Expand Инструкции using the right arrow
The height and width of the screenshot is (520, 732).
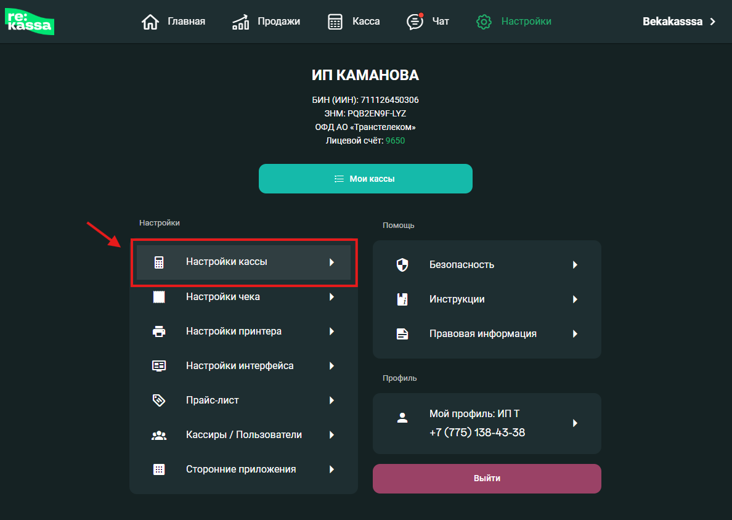[x=575, y=299]
